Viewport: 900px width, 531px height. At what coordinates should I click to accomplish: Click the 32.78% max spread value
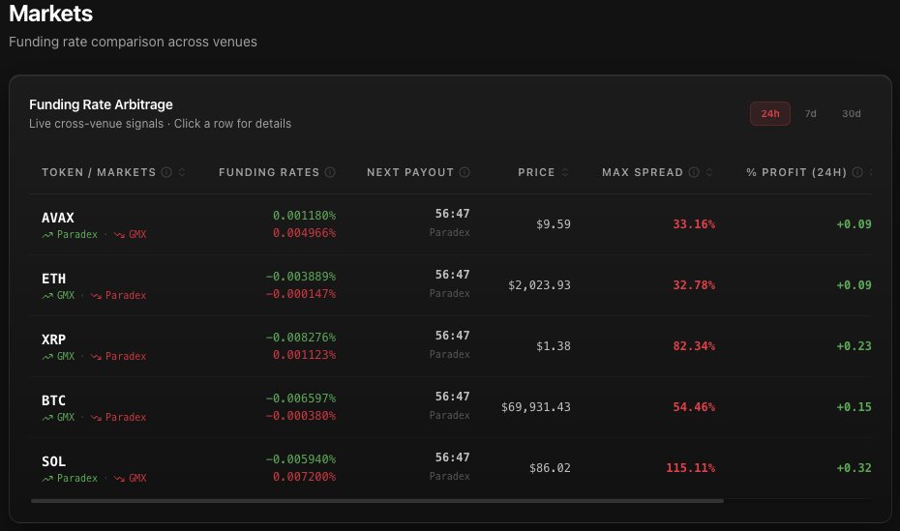point(694,285)
